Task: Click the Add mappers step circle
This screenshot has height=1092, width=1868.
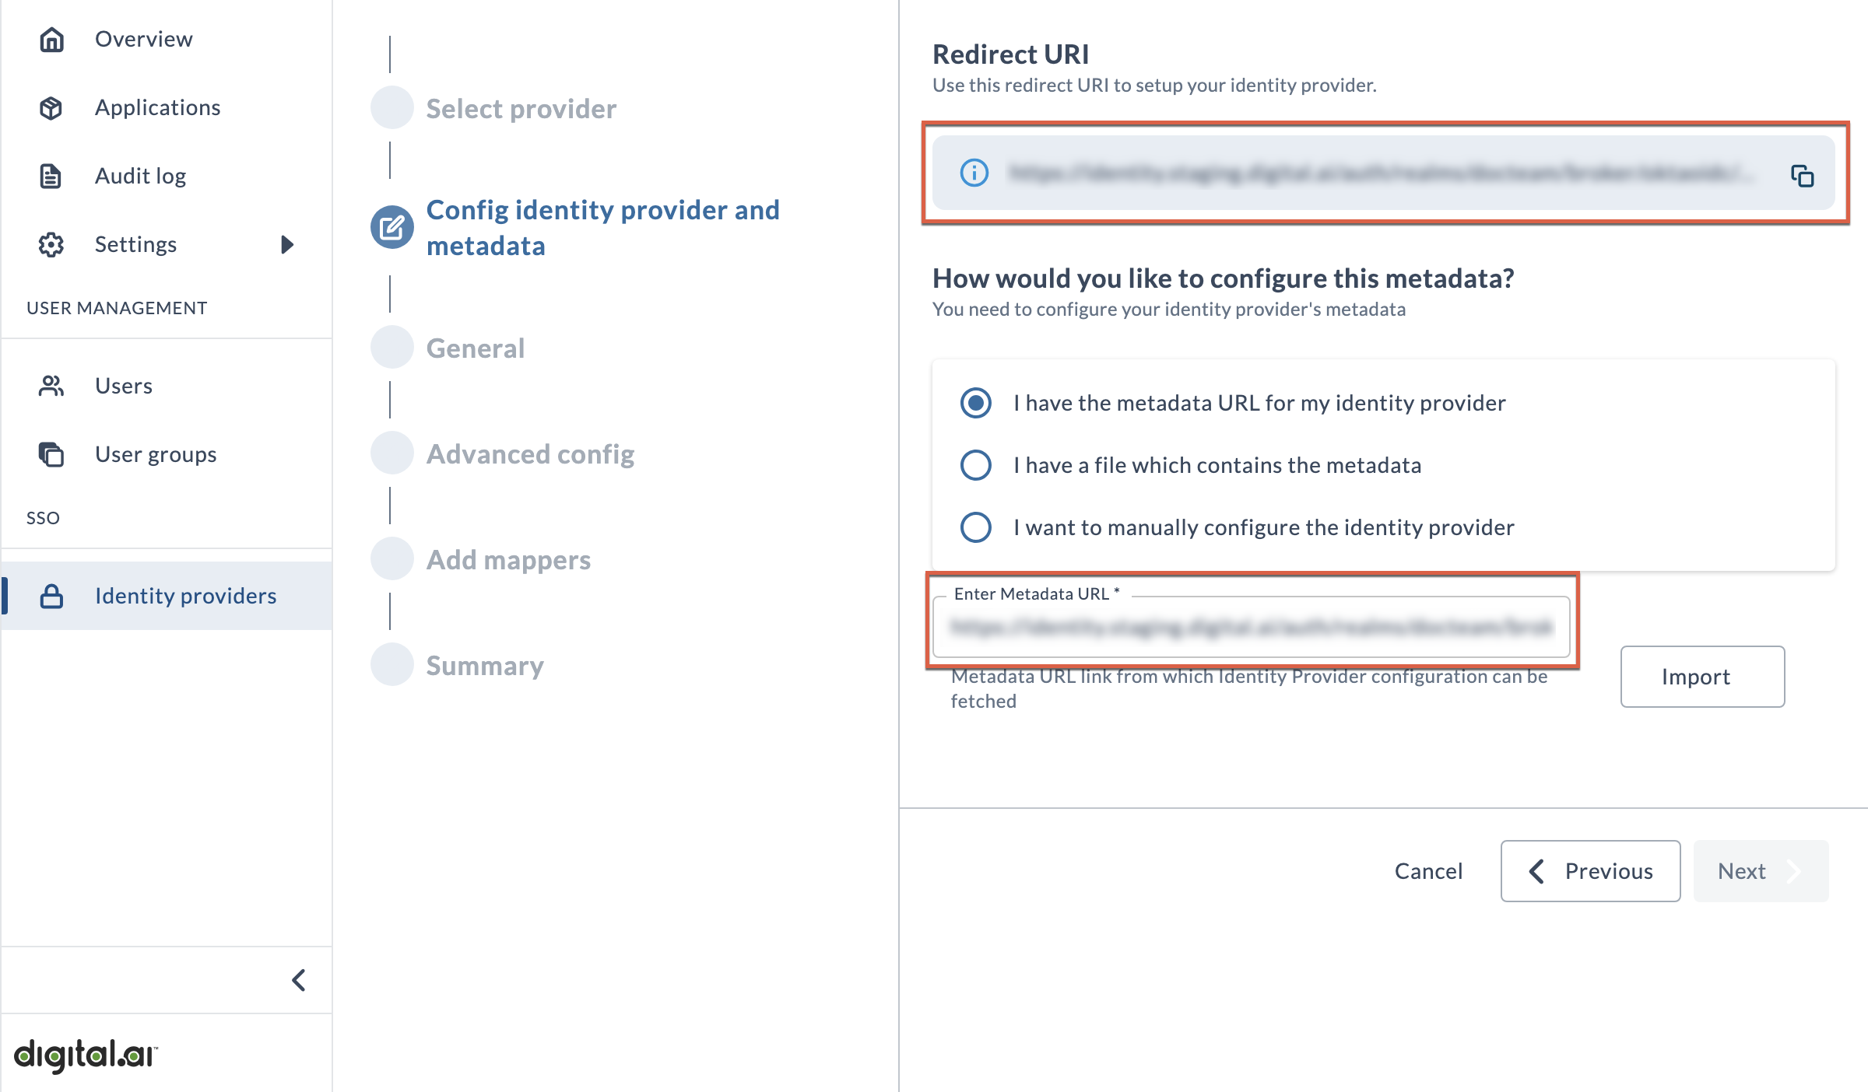Action: pyautogui.click(x=392, y=558)
